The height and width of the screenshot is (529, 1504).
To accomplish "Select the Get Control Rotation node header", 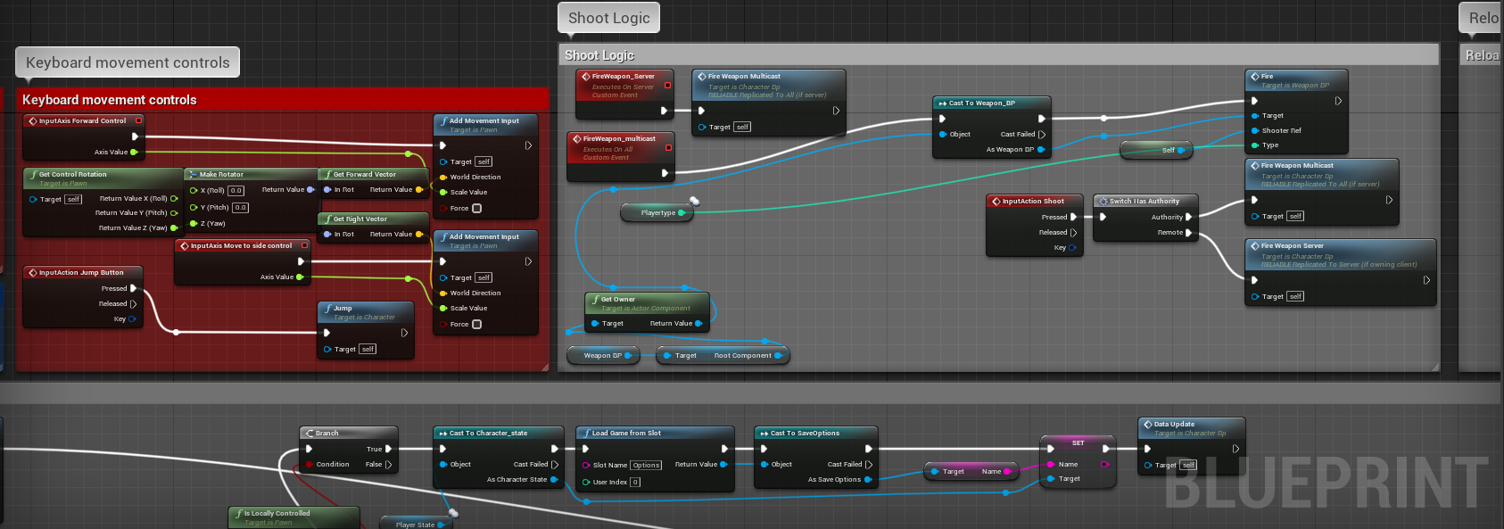I will tap(103, 178).
